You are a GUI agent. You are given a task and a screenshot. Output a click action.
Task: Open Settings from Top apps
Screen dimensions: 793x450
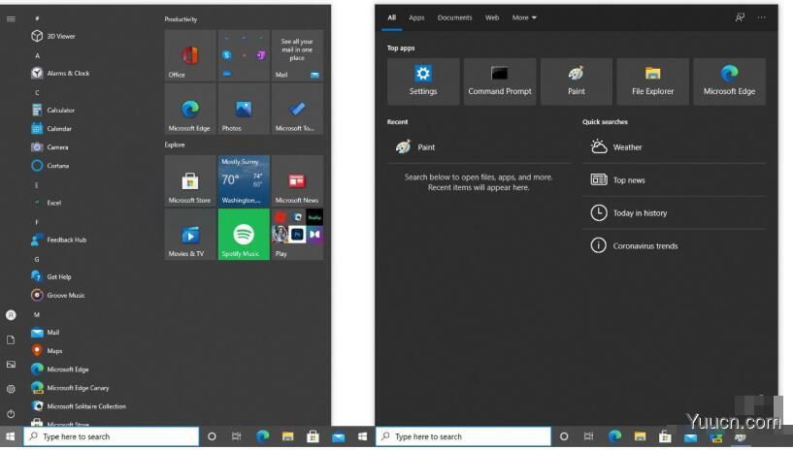[x=423, y=81]
